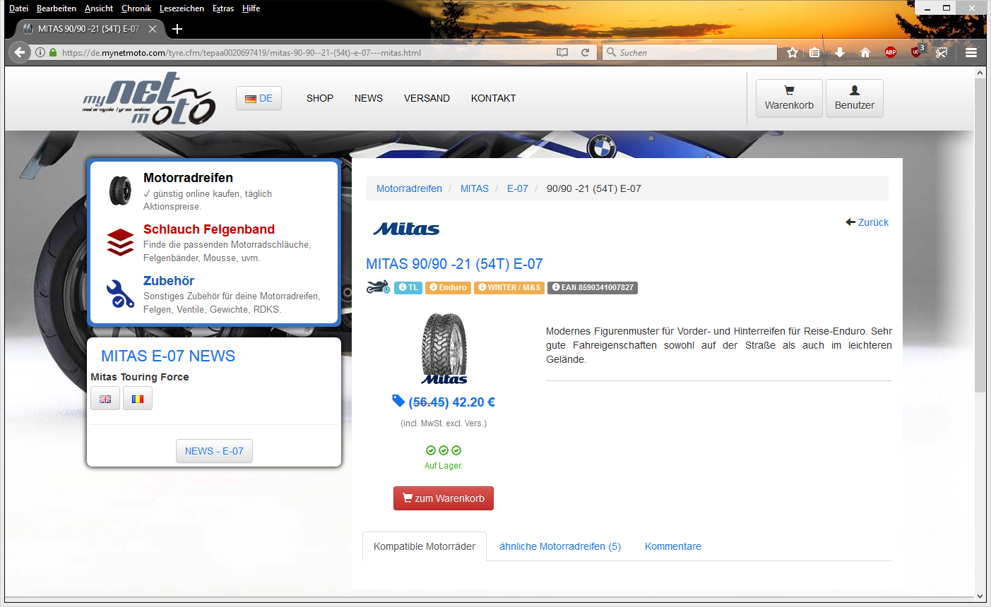This screenshot has width=991, height=607.
Task: Click the screenshot scissors extension icon
Action: click(942, 52)
